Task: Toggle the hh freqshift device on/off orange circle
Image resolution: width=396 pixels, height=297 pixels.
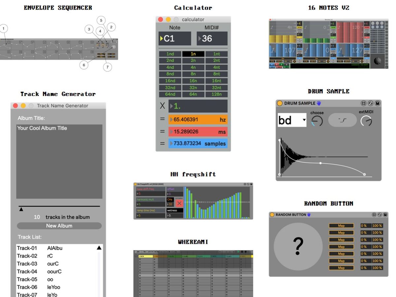Action: (x=135, y=184)
